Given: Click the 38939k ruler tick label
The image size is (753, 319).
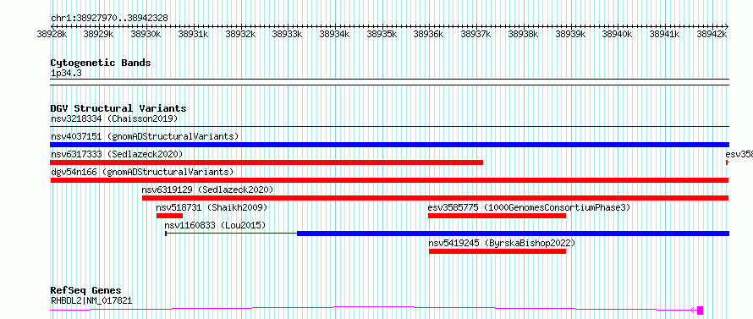Looking at the screenshot, I should 570,34.
